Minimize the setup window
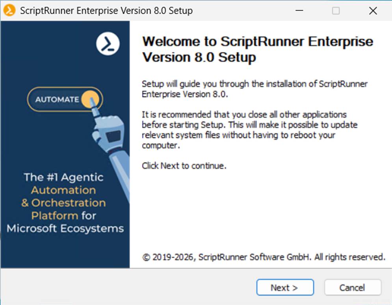The height and width of the screenshot is (305, 392). point(299,11)
